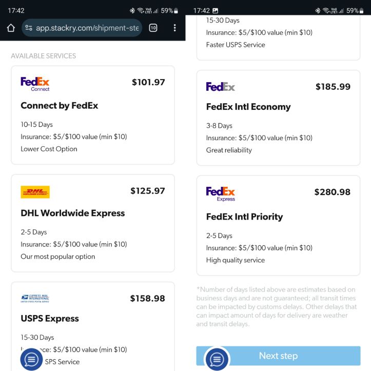Choose the DHL Worldwide Express service title
Viewport: 371px width, 371px height.
(72, 213)
